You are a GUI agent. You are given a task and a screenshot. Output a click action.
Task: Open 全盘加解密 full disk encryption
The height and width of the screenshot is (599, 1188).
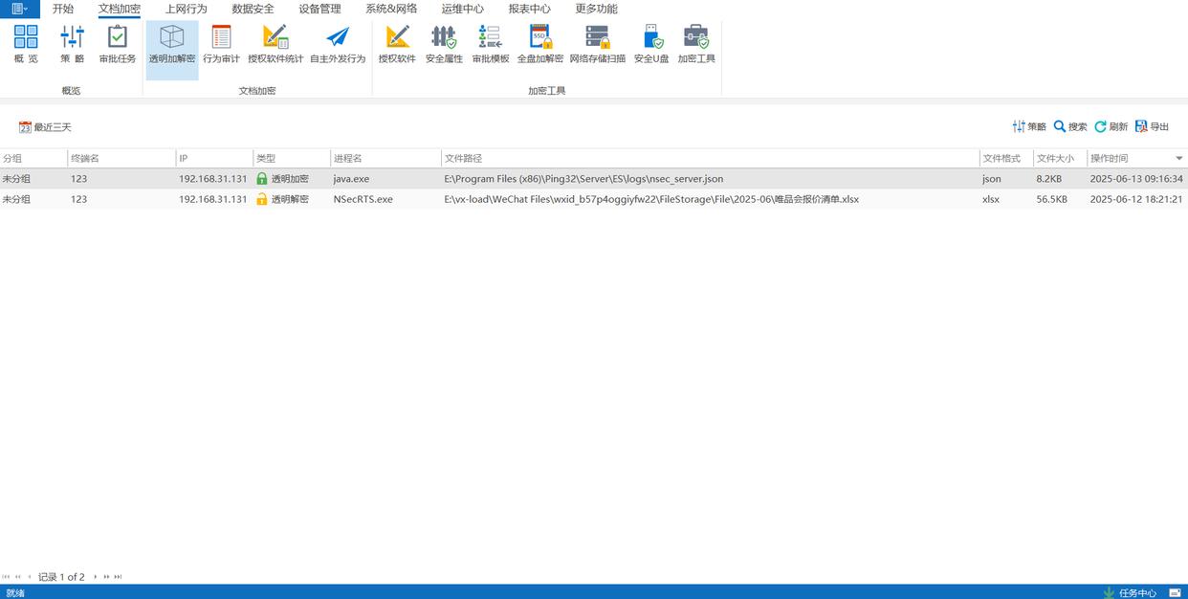click(540, 44)
